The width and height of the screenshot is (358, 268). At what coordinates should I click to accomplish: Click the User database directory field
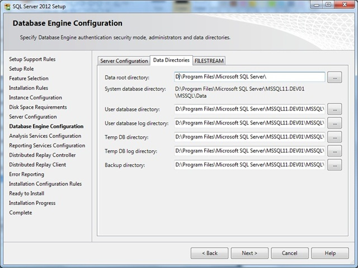(x=249, y=109)
